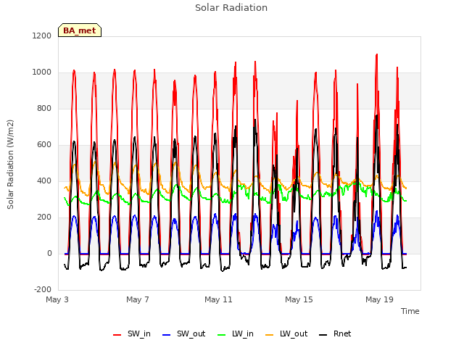Click the green LW_in legend swatch
Image resolution: width=464 pixels, height=348 pixels.
(222, 335)
